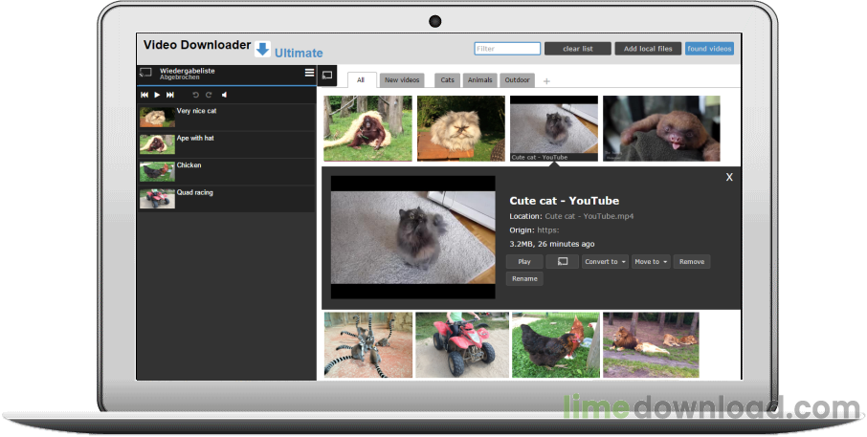Mute the playlist volume speaker icon

coord(225,95)
